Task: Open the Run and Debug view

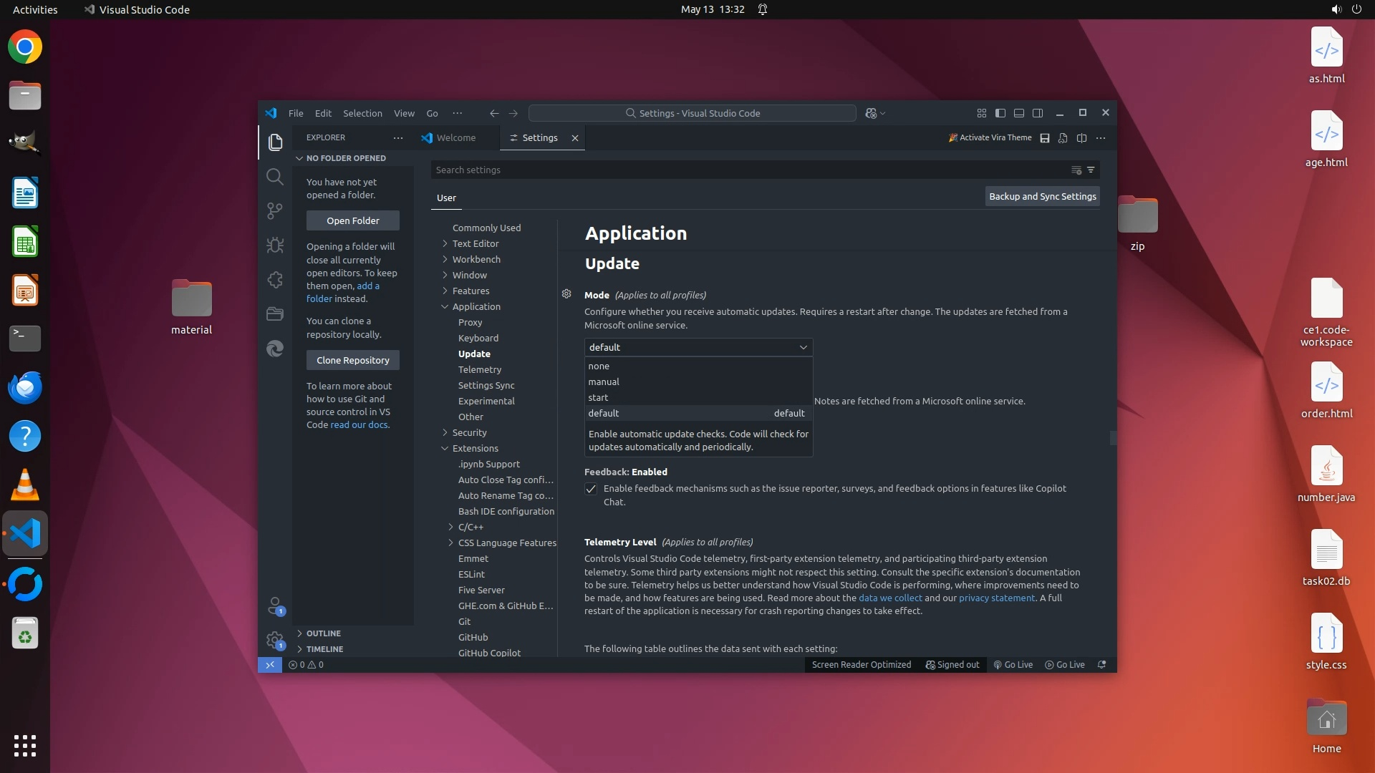Action: point(274,245)
